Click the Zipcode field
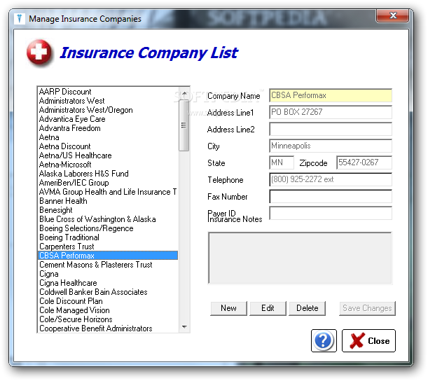The width and height of the screenshot is (428, 381). tap(364, 162)
